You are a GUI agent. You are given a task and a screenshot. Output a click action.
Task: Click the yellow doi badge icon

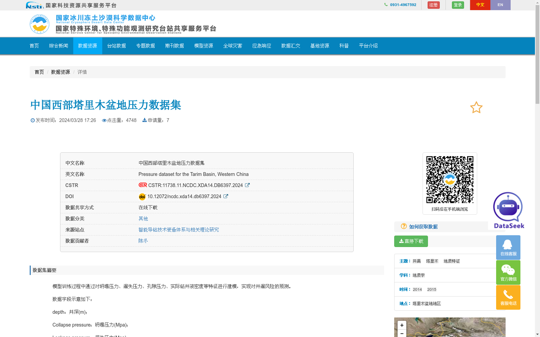tap(142, 196)
